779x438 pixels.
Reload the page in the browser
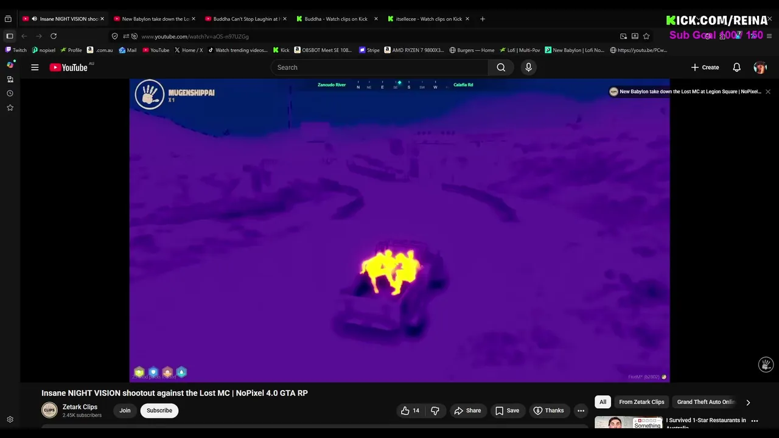tap(54, 36)
